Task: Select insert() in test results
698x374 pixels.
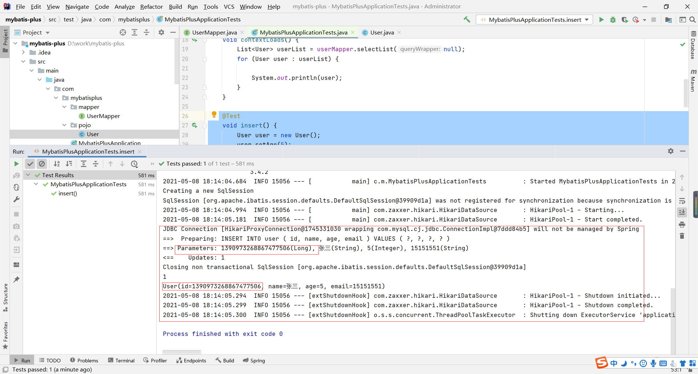Action: pos(68,194)
